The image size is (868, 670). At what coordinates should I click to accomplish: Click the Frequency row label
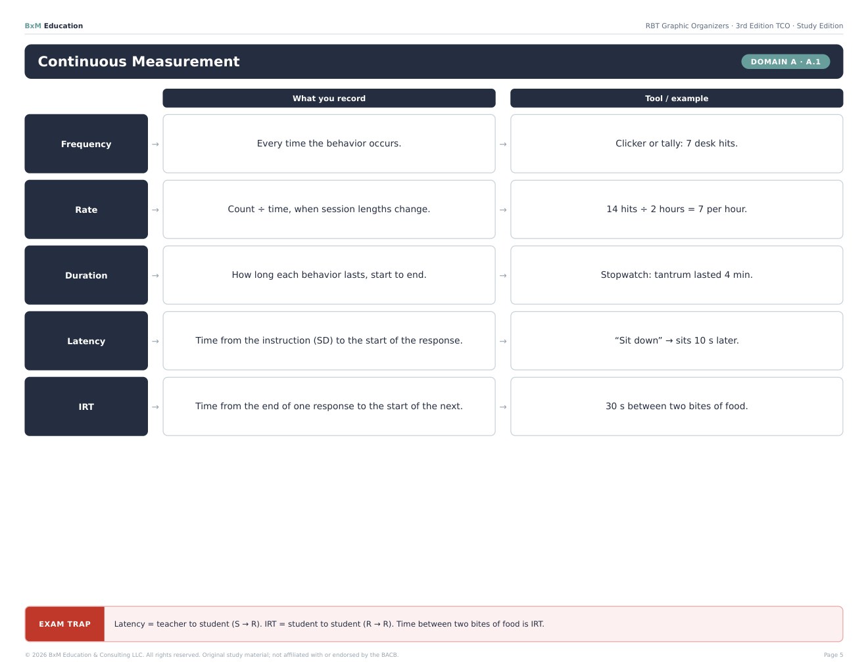(86, 144)
